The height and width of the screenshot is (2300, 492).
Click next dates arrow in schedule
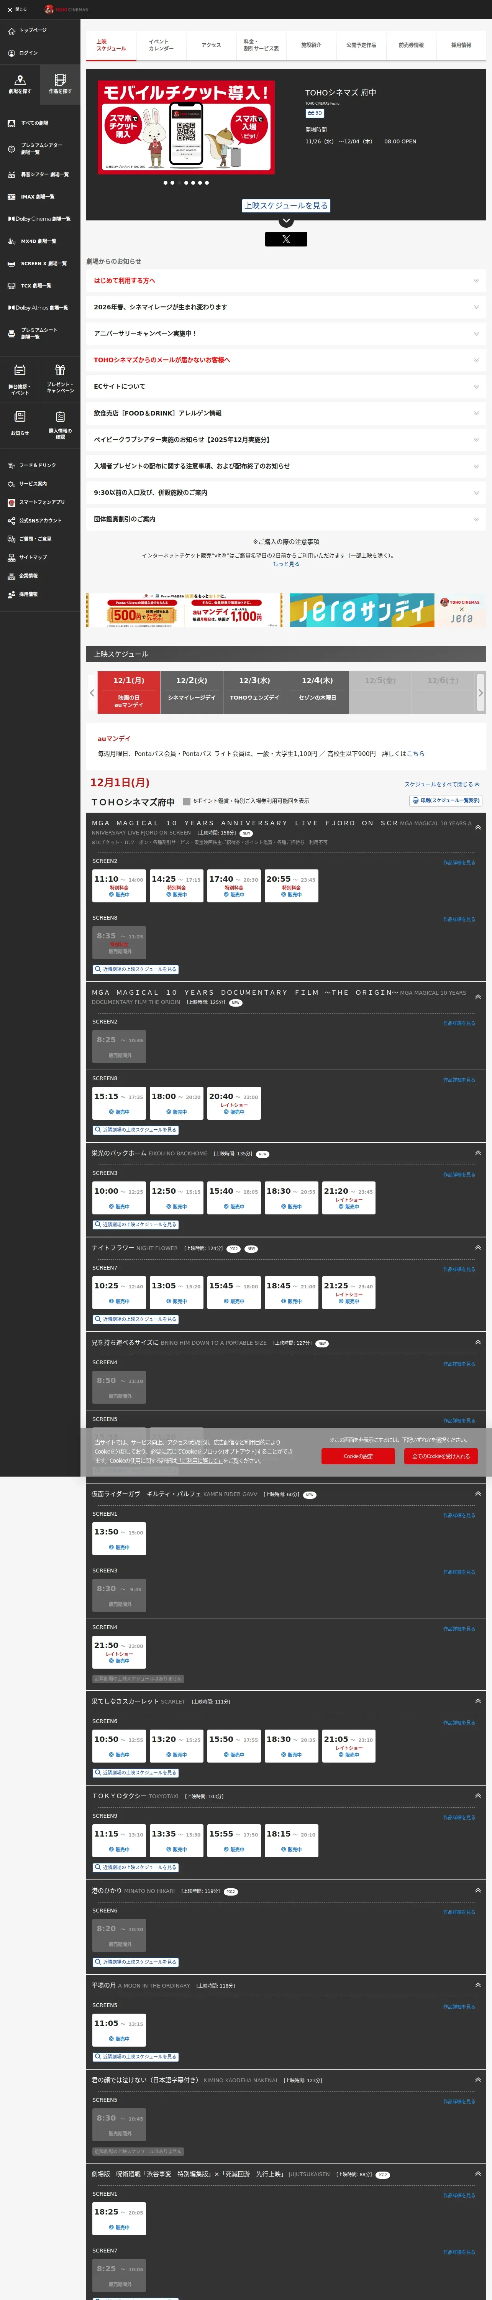pos(481,693)
